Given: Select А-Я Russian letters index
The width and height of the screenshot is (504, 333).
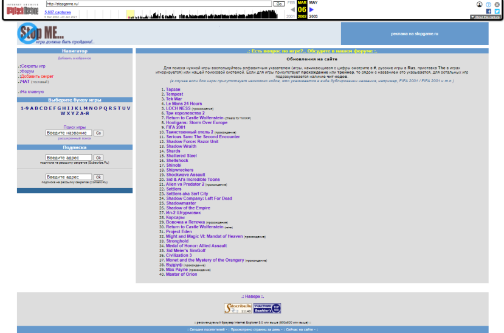Looking at the screenshot, I should coord(85,113).
